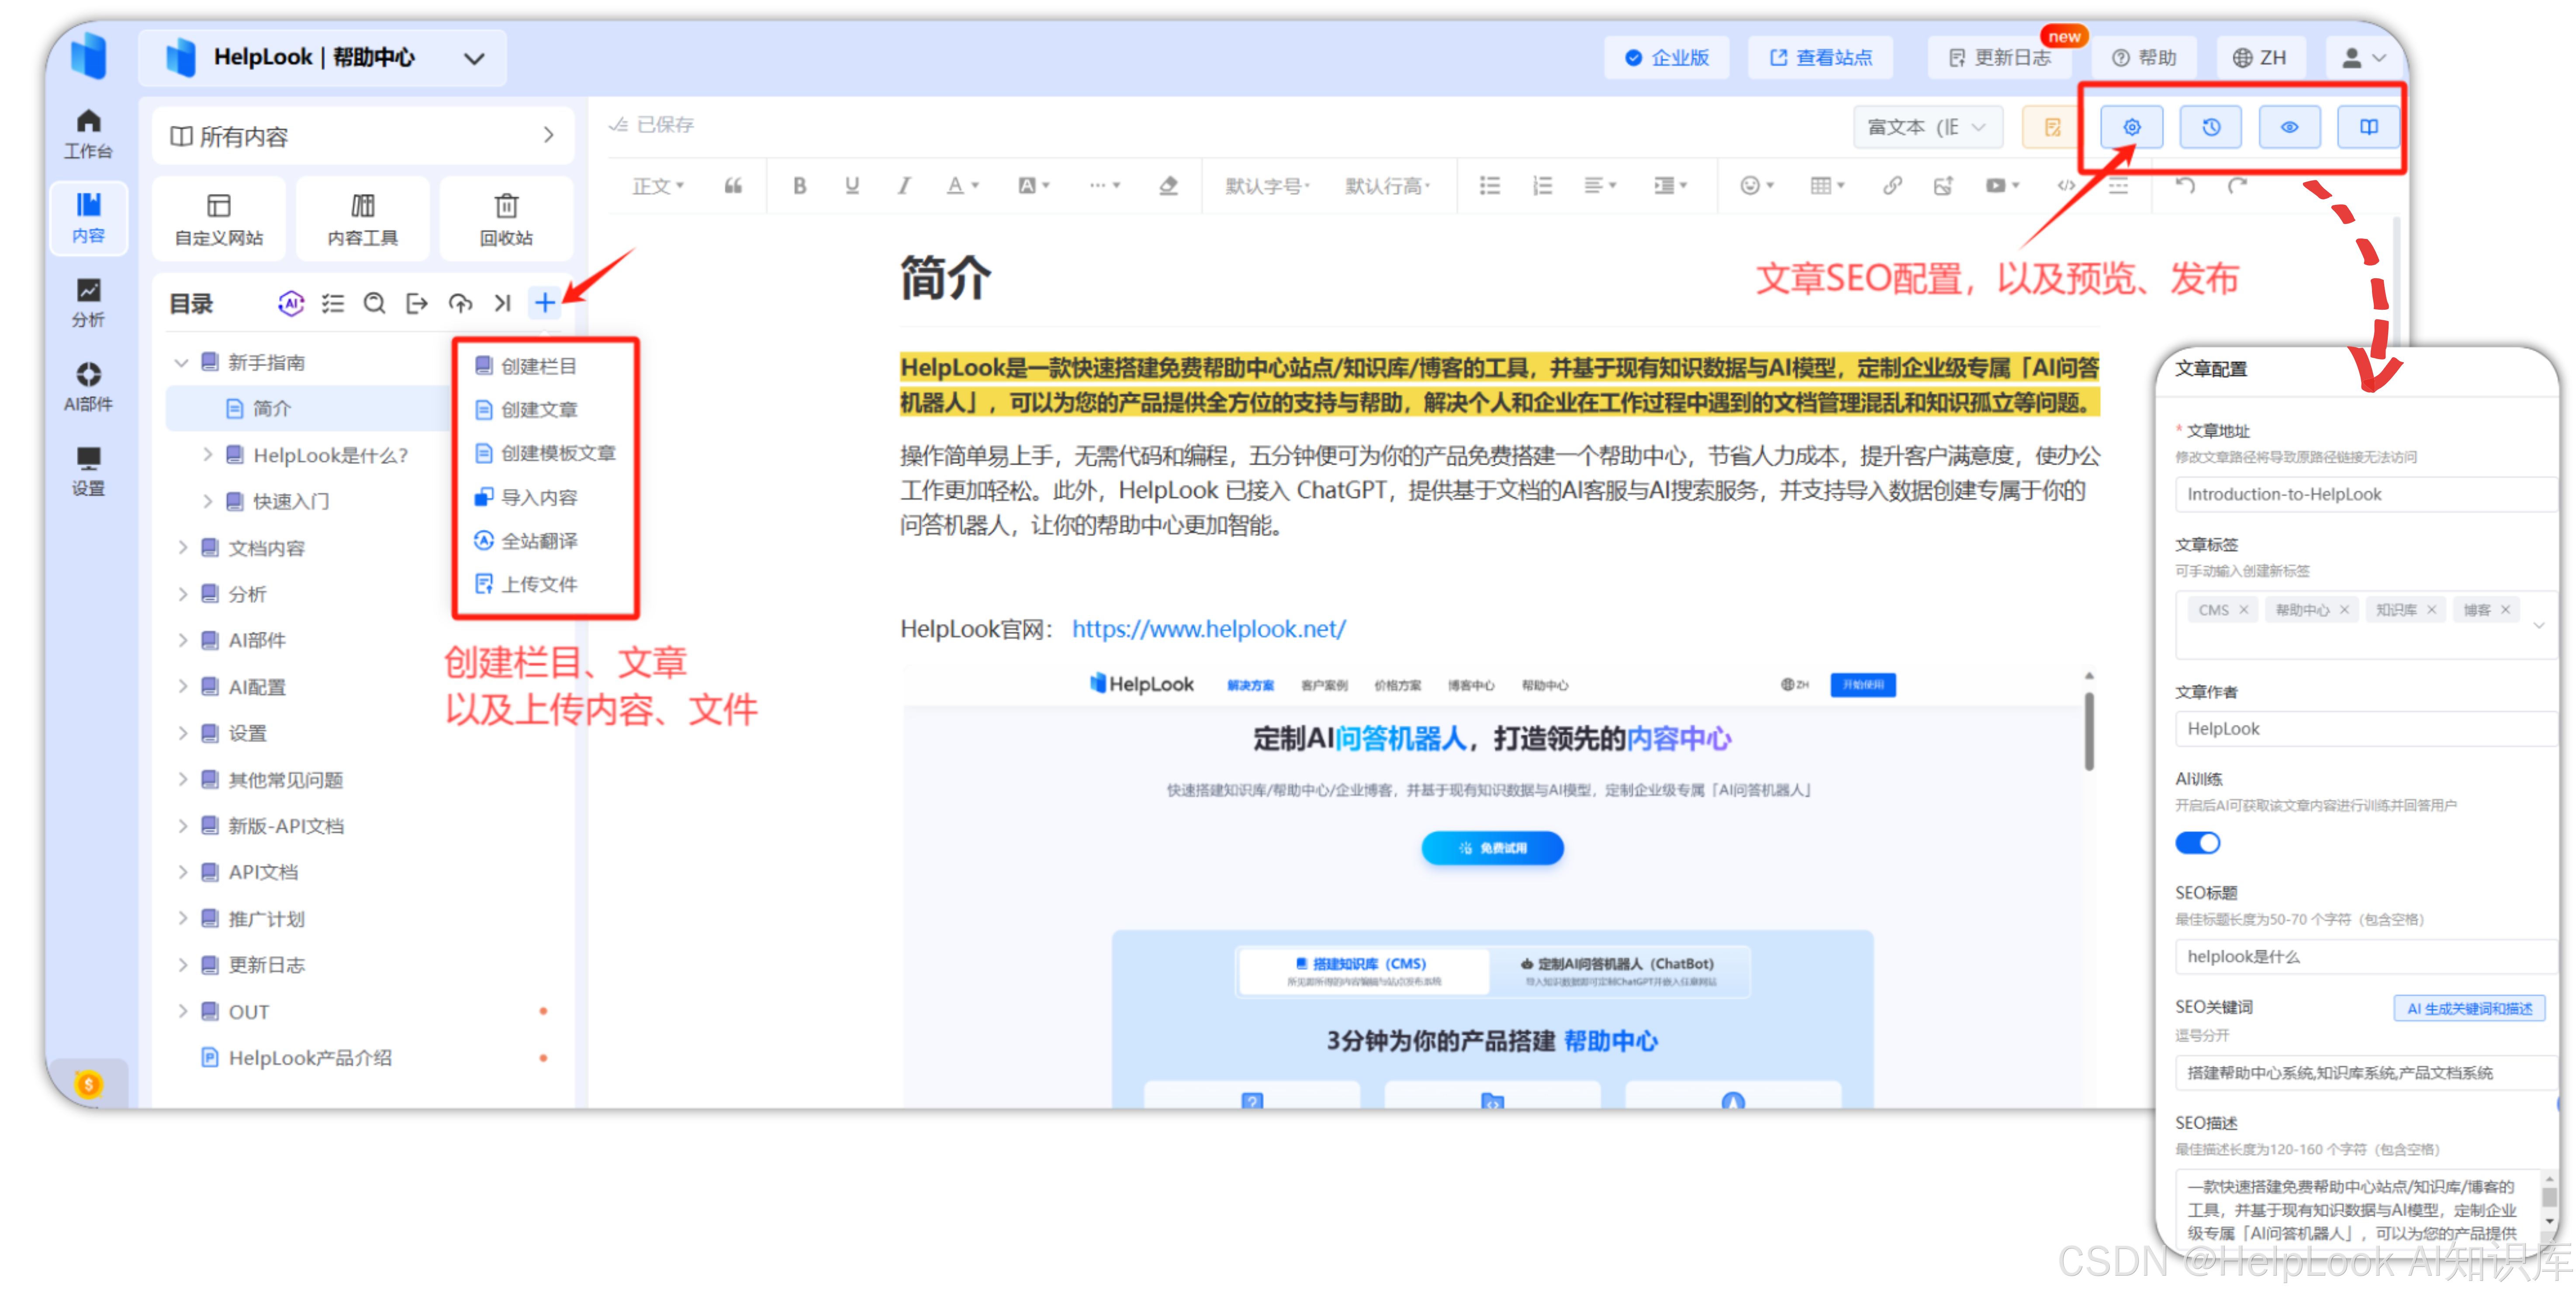
Task: Click the export icon in 目录 toolbar
Action: pos(417,303)
